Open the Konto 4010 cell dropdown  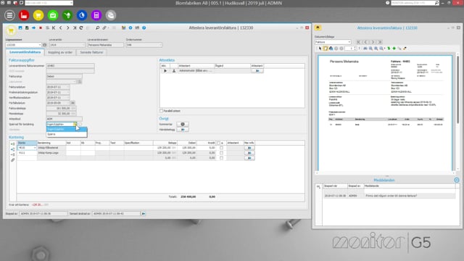coord(35,148)
